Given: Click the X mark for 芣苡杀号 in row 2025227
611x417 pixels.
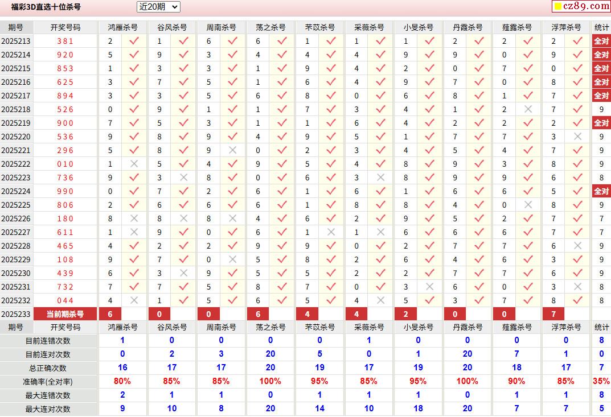Looking at the screenshot, I should coord(331,232).
